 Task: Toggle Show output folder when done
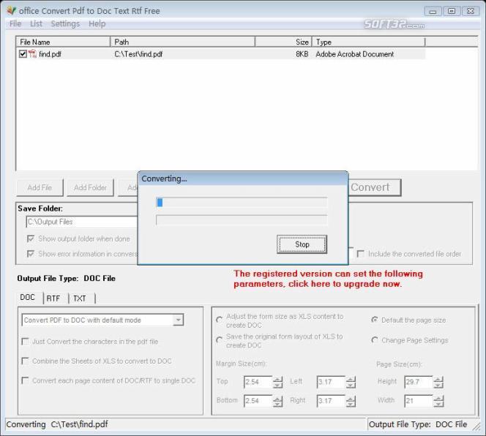point(31,238)
